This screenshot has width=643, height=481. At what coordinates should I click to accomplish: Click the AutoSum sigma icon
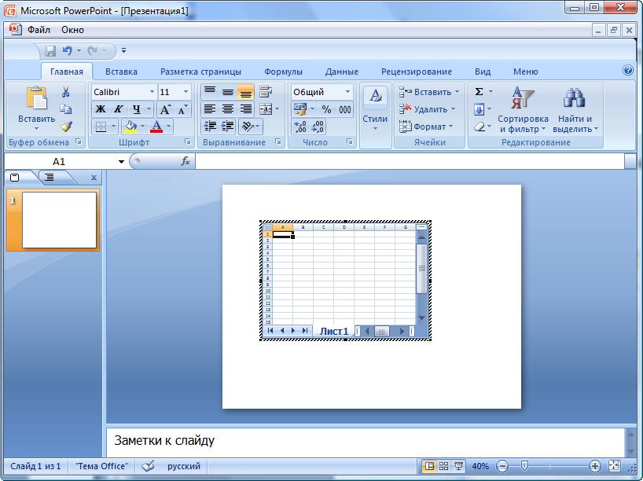point(479,92)
